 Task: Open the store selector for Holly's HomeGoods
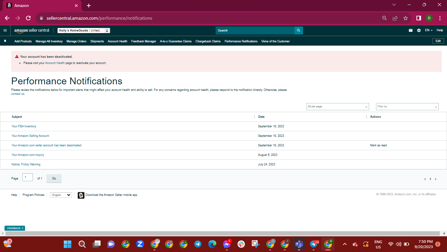tap(84, 31)
